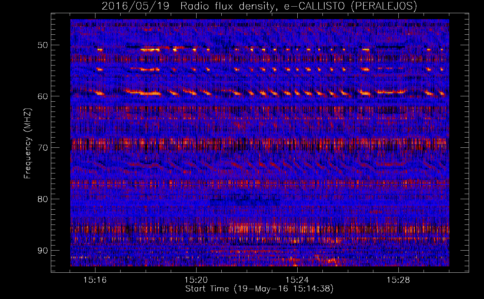Click the 15:28 time tick label
484x299 pixels.
(398, 280)
